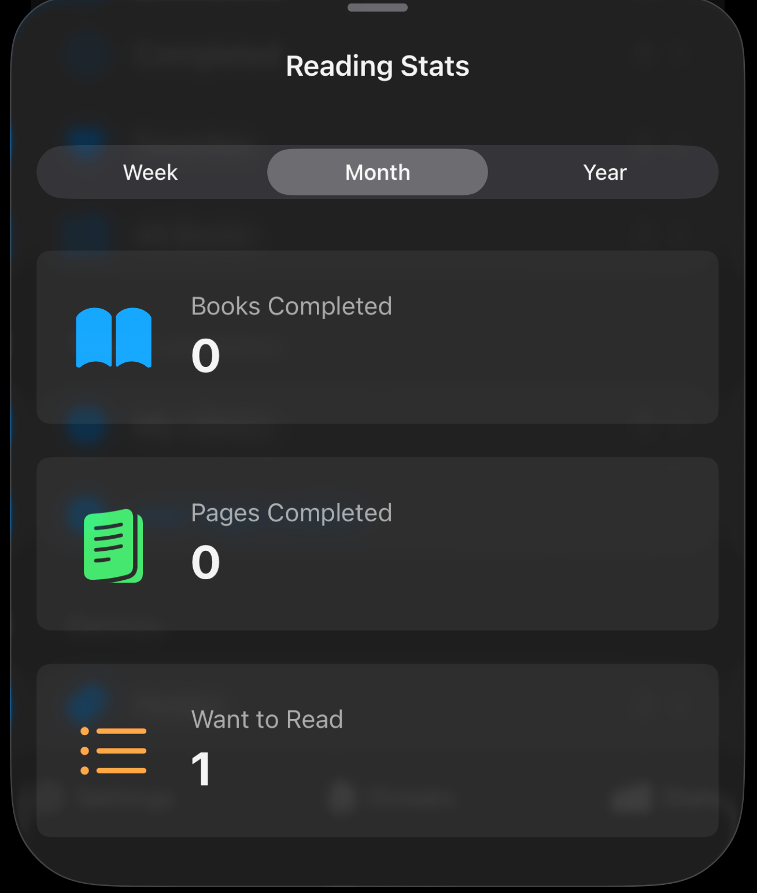The height and width of the screenshot is (893, 757).
Task: Tap the Pages Completed count of 0
Action: [205, 562]
